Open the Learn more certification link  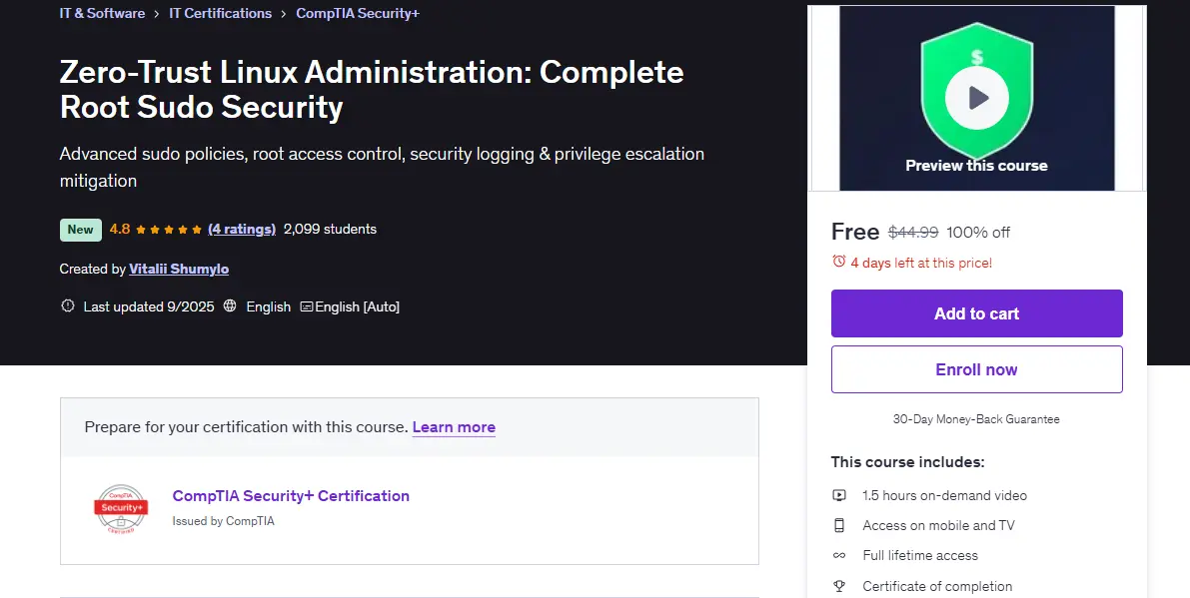[x=454, y=426]
